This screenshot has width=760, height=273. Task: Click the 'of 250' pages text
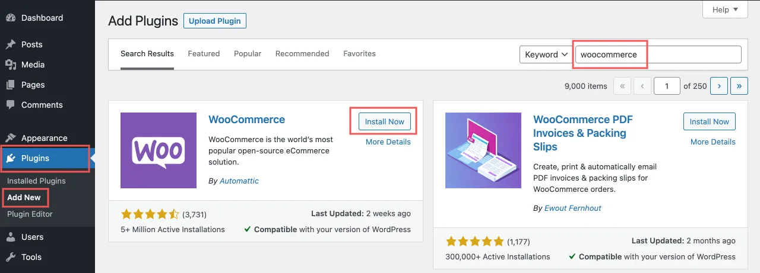pyautogui.click(x=695, y=86)
